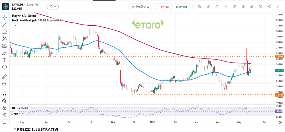
Task: Click the 18.490 orange price label
Action: point(279,95)
